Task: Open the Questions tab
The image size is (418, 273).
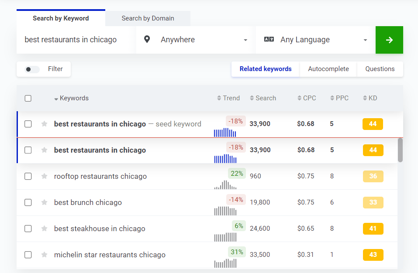Action: pos(380,69)
